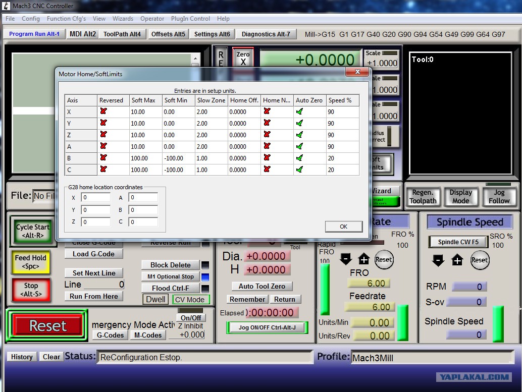Open the Config menu
Screen dimensions: 522x392
31,19
